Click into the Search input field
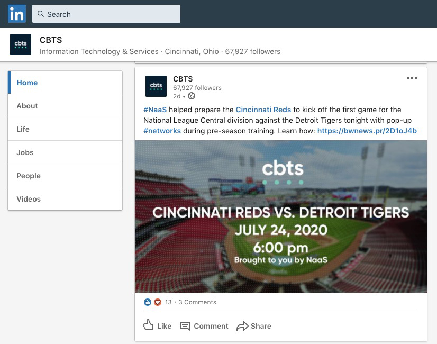The height and width of the screenshot is (344, 437). point(106,14)
